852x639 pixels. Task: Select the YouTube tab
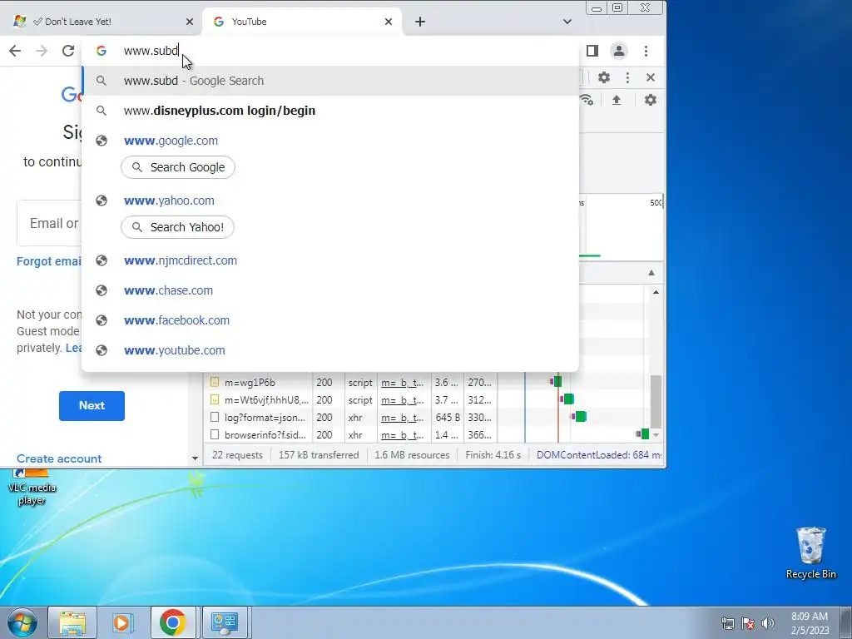(302, 22)
